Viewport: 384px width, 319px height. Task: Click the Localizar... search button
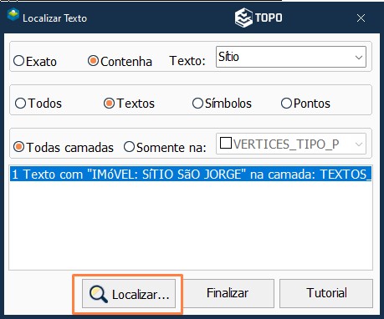(129, 294)
